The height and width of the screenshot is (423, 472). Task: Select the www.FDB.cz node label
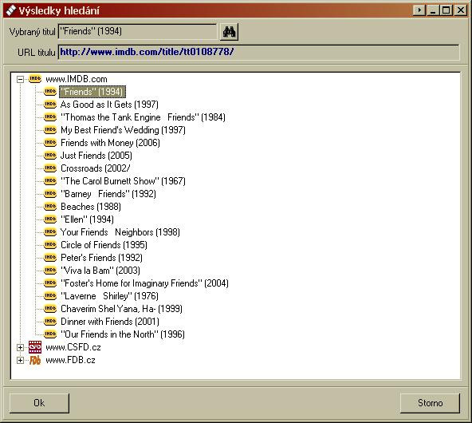(70, 360)
